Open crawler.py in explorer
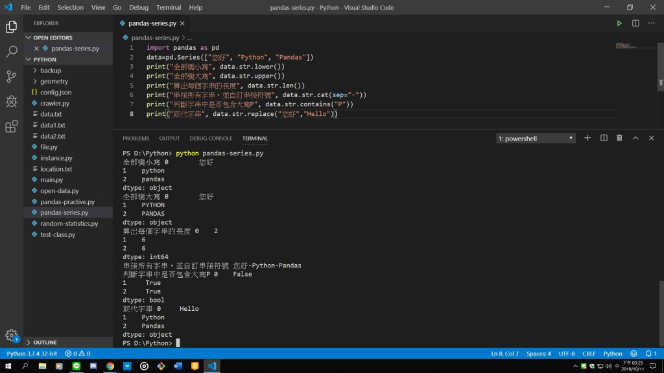Viewport: 664px width, 373px height. [x=67, y=103]
